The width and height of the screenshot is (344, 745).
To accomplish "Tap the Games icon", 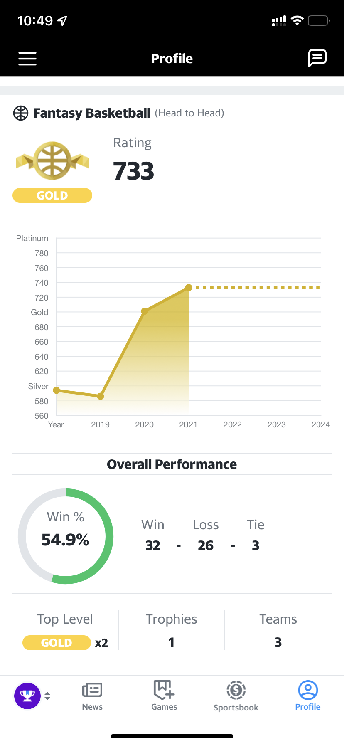I will (164, 690).
